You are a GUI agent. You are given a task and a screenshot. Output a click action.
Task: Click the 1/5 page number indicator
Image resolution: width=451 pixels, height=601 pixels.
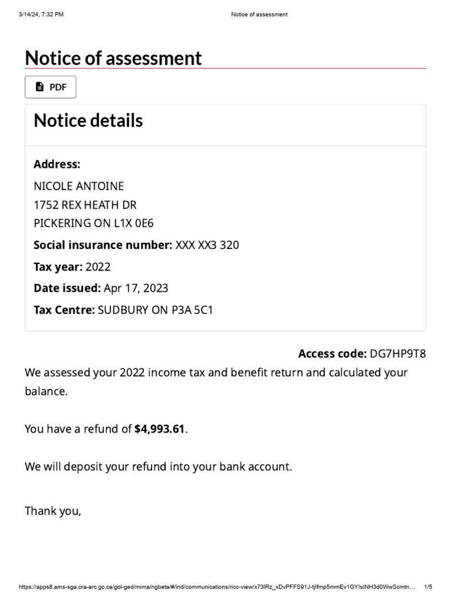(x=428, y=587)
